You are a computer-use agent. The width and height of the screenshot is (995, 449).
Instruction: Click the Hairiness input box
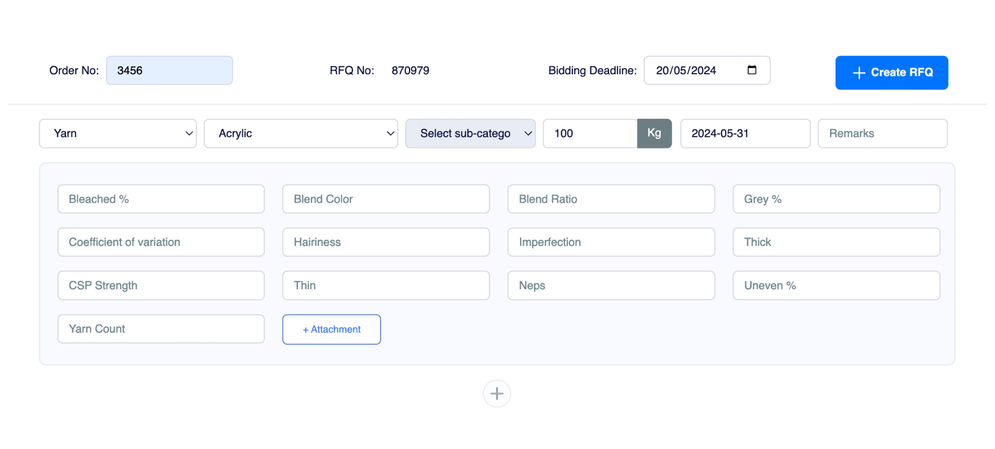(385, 242)
